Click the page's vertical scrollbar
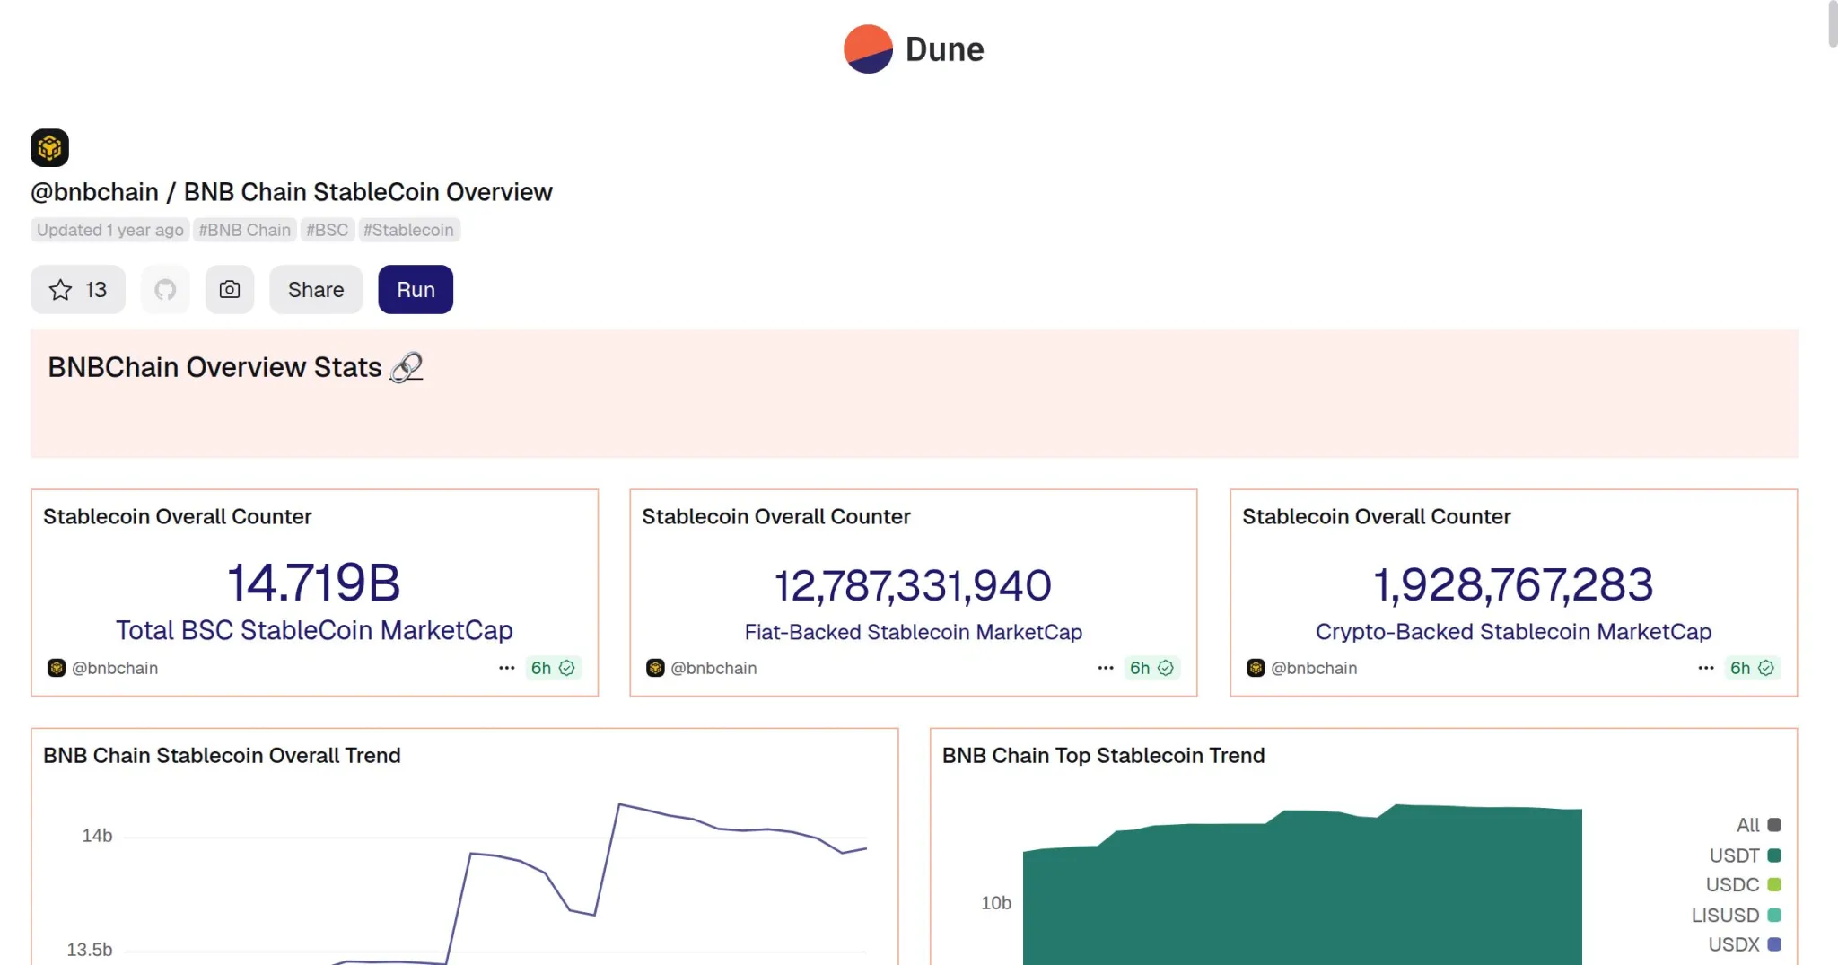This screenshot has width=1838, height=965. pos(1833,24)
